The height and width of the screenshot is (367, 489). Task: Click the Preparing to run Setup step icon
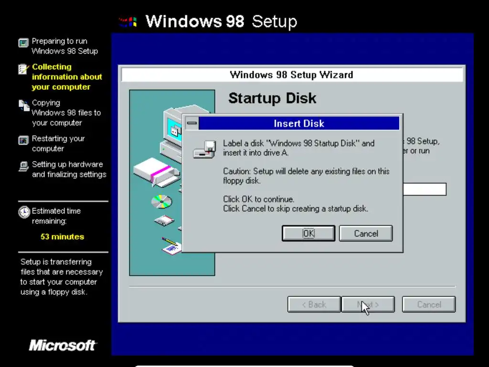23,43
